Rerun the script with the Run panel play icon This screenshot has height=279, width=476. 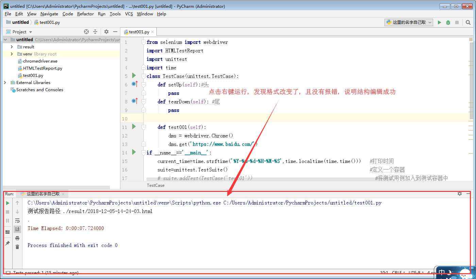click(x=7, y=203)
